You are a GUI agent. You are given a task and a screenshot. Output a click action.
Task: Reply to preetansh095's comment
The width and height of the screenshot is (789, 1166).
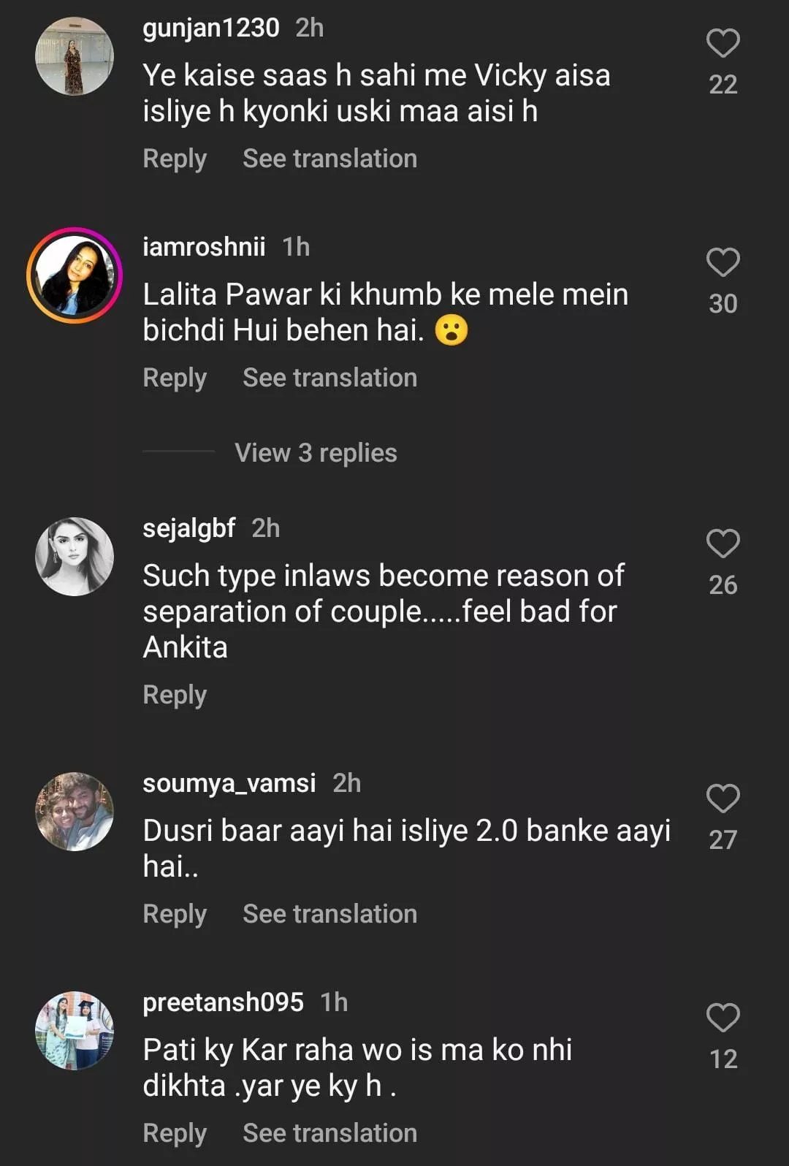pos(175,1133)
